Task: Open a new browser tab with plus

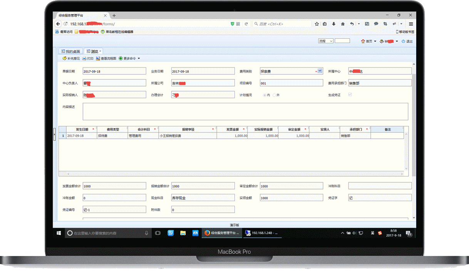Action: [114, 16]
